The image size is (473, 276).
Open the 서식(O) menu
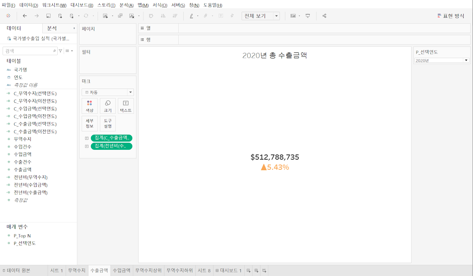click(160, 5)
